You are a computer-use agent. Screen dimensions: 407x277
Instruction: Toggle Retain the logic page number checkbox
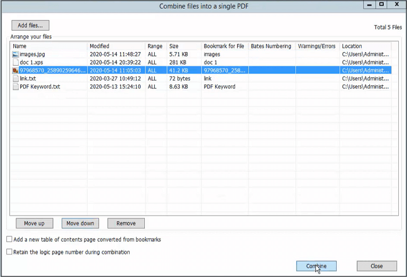[9, 252]
